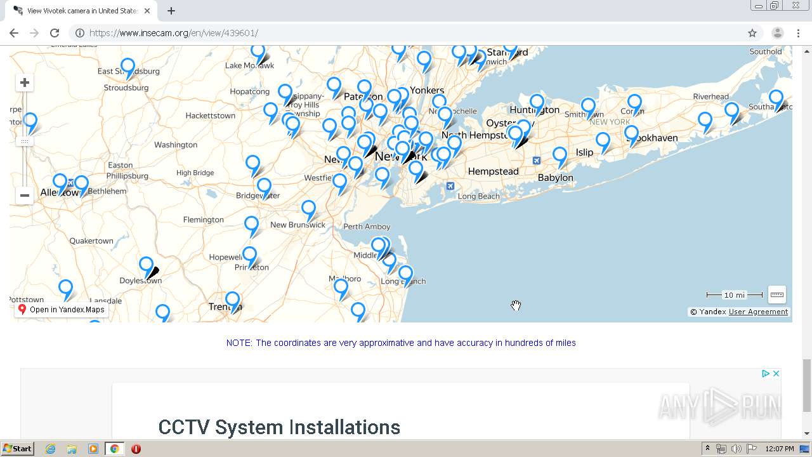Screen dimensions: 812x457
Task: Click the Chrome icon in the taskbar
Action: (x=114, y=449)
